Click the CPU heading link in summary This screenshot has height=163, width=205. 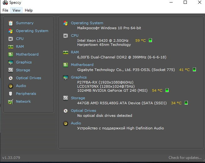75,35
